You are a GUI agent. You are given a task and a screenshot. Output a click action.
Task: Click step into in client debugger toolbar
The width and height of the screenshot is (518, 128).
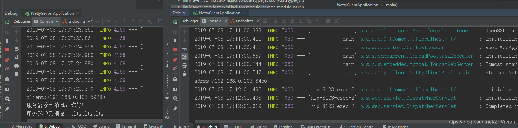[284, 21]
